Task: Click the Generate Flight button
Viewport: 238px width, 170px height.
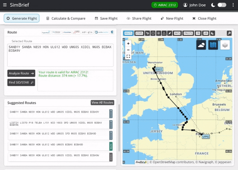Action: click(x=21, y=18)
